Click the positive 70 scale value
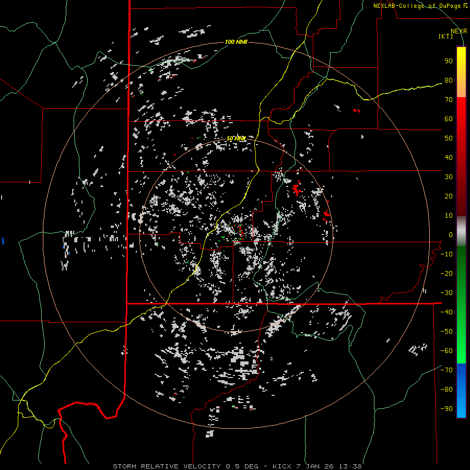The image size is (470, 470). click(449, 100)
